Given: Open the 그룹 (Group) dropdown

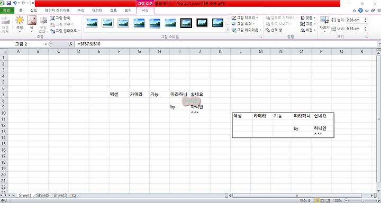Looking at the screenshot, I should click(x=308, y=24).
